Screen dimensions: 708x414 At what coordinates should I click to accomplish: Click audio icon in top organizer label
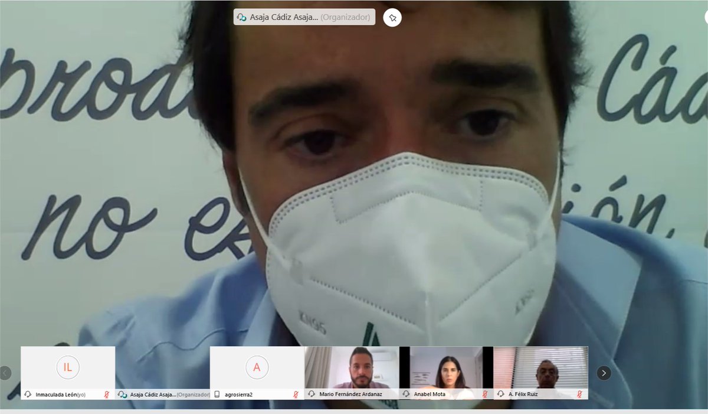coord(241,18)
